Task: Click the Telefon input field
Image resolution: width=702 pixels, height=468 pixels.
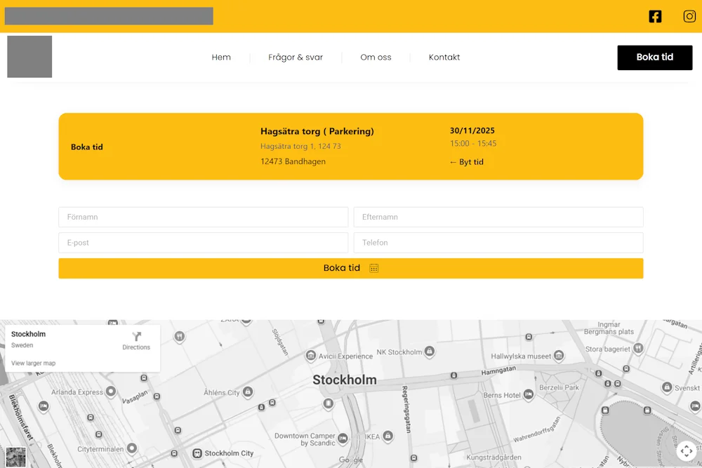Action: (x=498, y=242)
